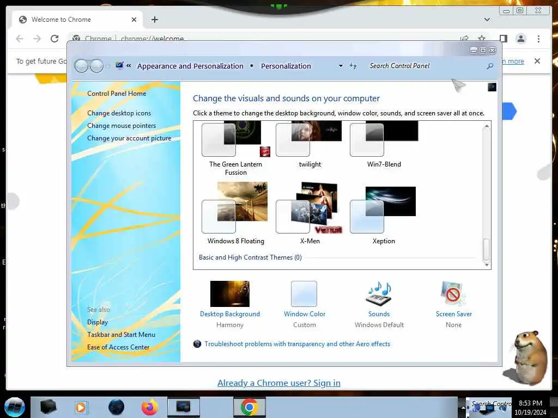Select Appearance and Personalization breadcrumb

pos(190,66)
